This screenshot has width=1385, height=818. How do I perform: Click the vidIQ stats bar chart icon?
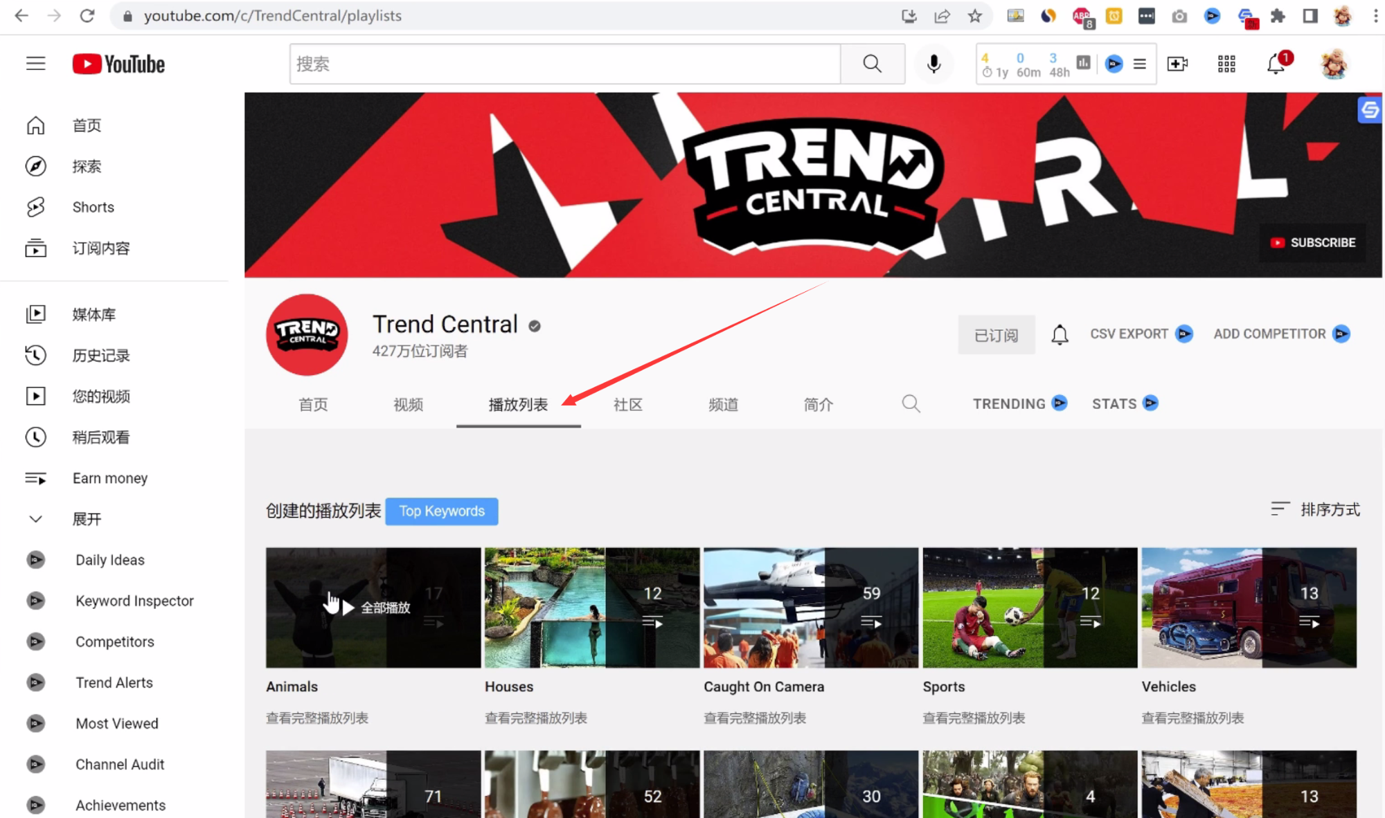coord(1084,63)
